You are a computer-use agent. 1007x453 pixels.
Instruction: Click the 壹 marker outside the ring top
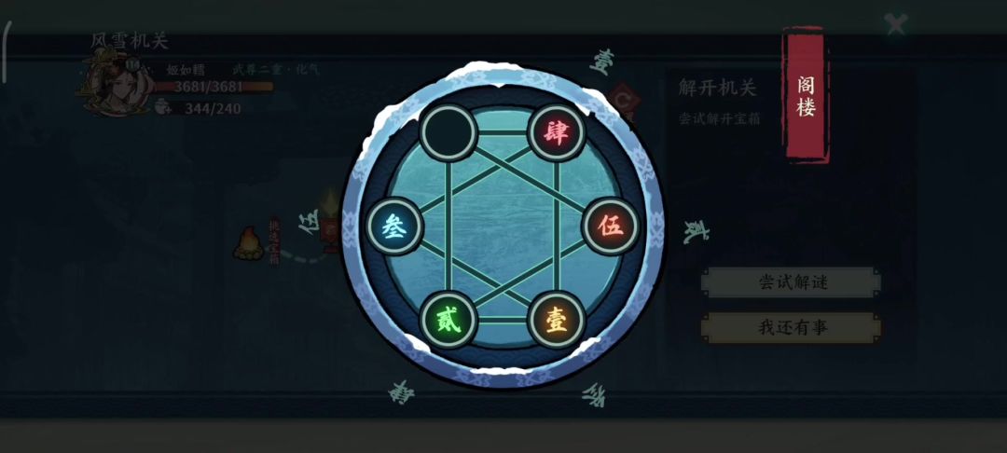601,62
